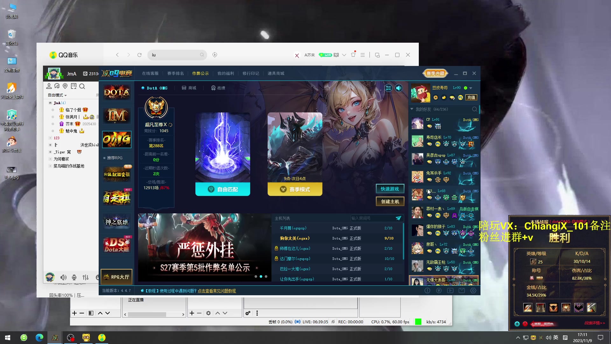Open the 升级就能变强 recommended RPG
This screenshot has width=611, height=344.
point(116,174)
